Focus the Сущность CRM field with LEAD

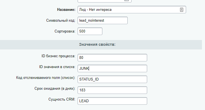click(112, 101)
